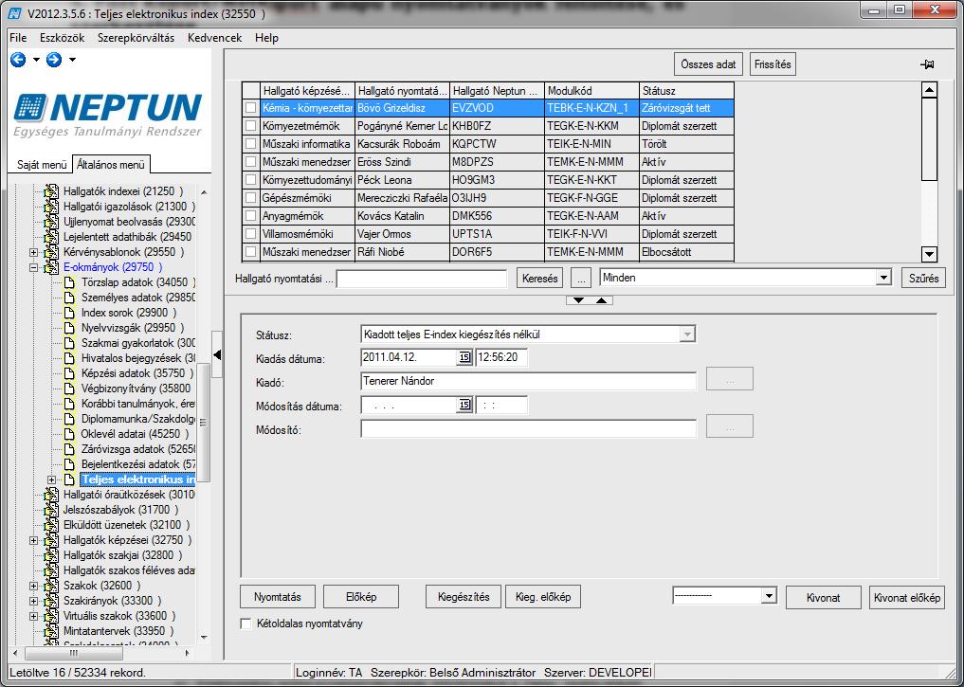Expand the Teljes elektronikus index node
964x687 pixels.
[51, 479]
